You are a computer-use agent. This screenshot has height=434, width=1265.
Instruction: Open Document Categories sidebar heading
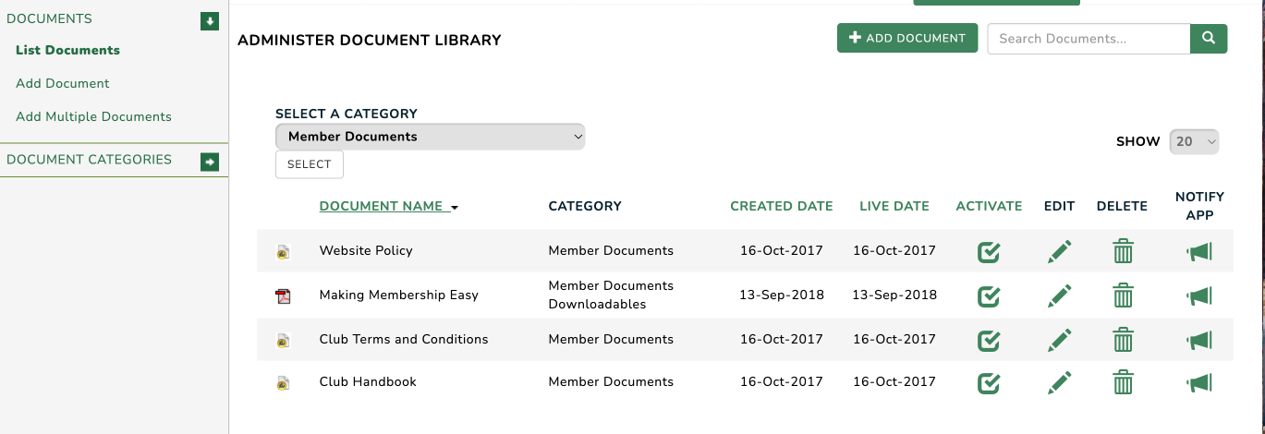tap(89, 160)
